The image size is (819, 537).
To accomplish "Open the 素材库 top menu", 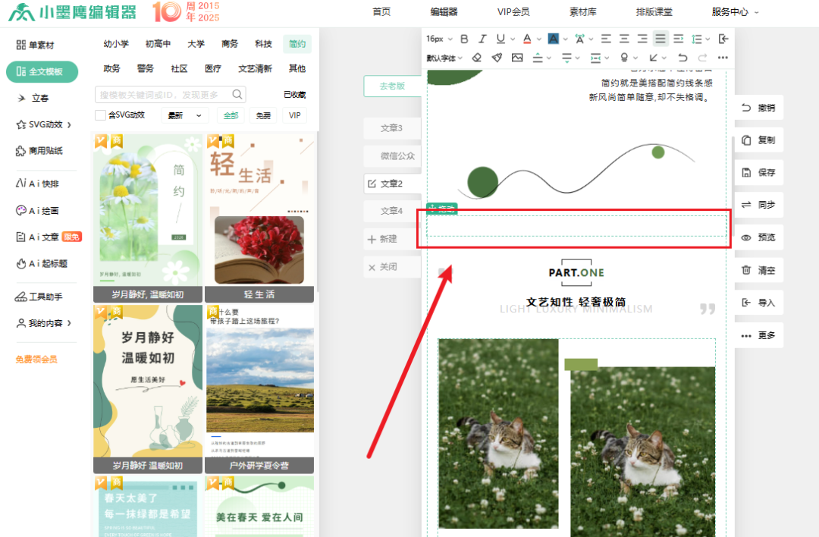I will click(582, 12).
